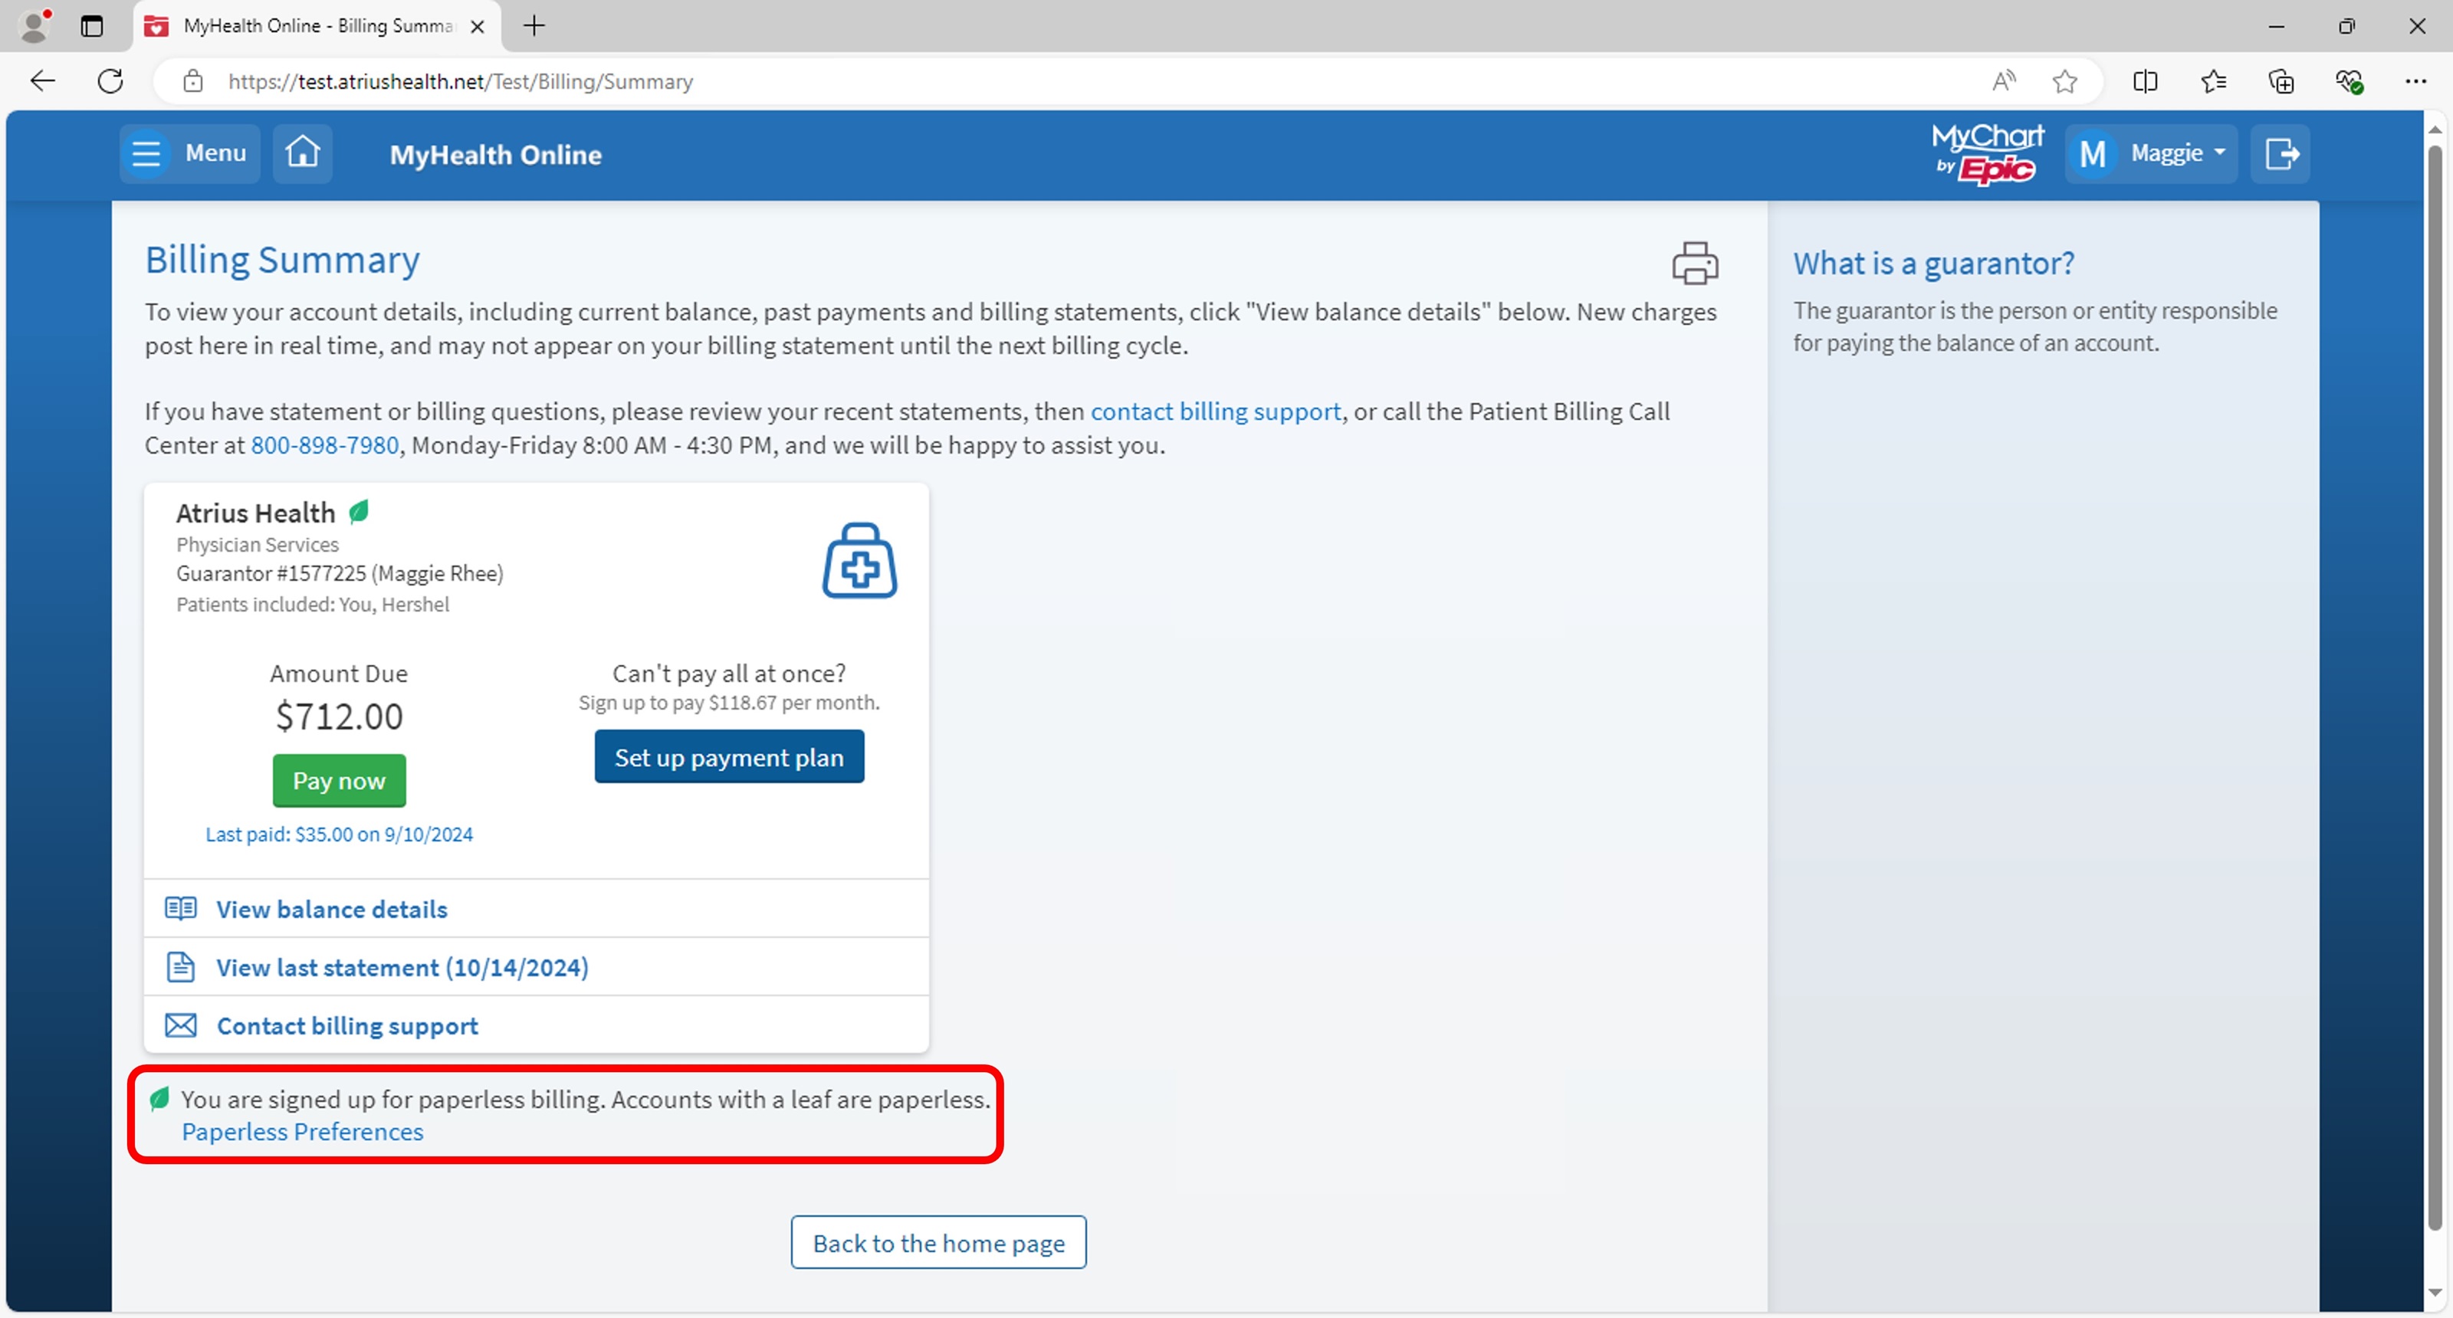Screen dimensions: 2453x1318
Task: Click the log out icon in header
Action: pos(2281,153)
